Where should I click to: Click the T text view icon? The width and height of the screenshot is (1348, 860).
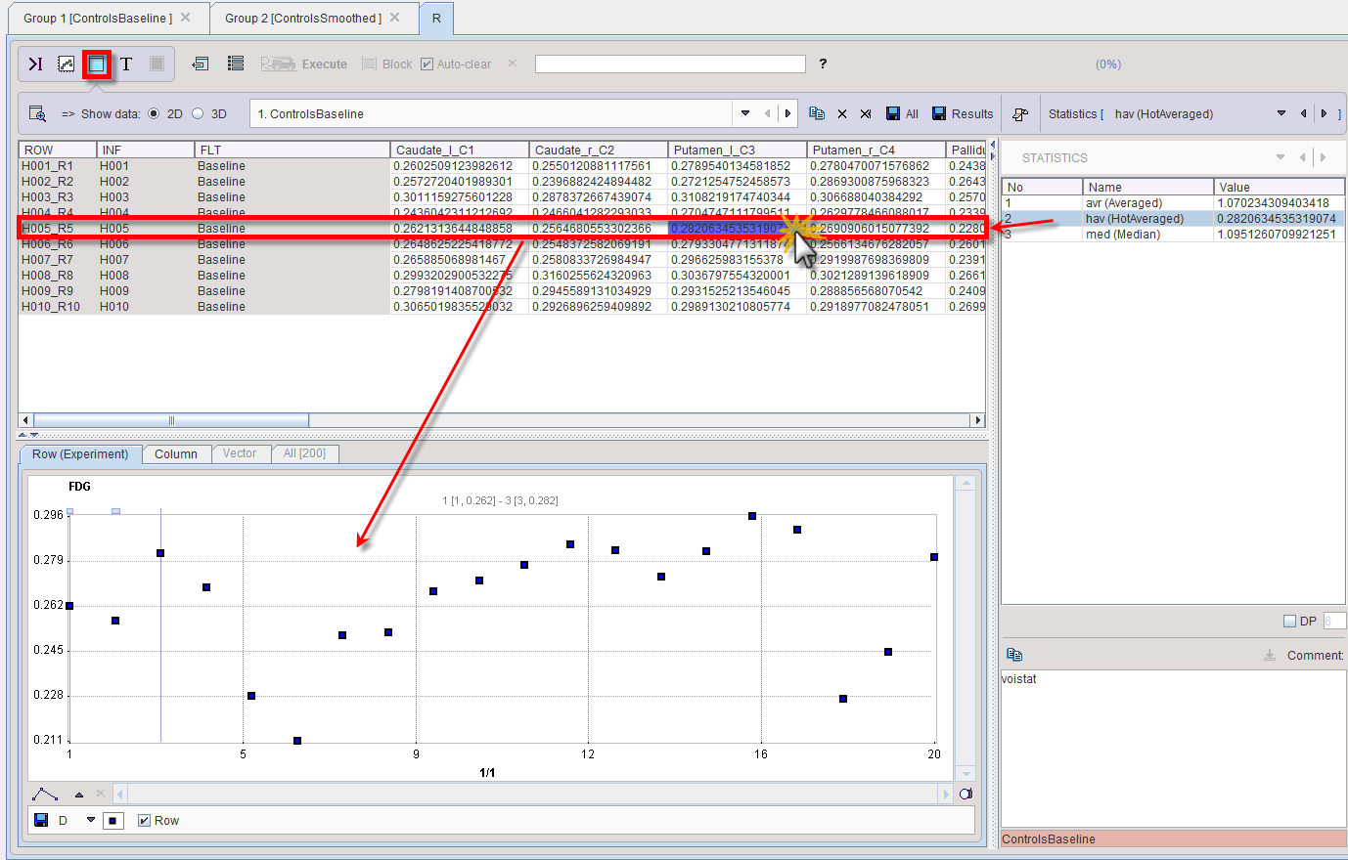(126, 64)
